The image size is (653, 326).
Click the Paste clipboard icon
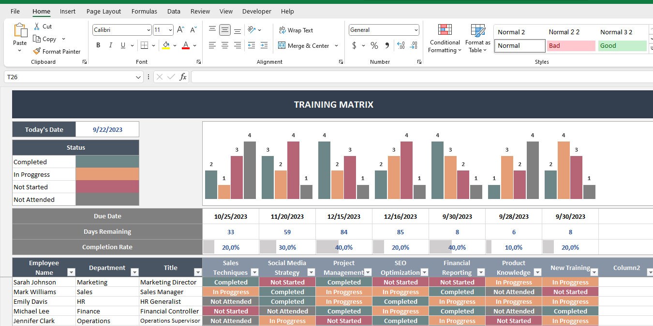click(20, 30)
